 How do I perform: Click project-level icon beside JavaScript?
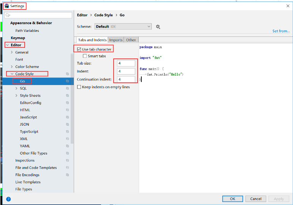tap(68, 117)
